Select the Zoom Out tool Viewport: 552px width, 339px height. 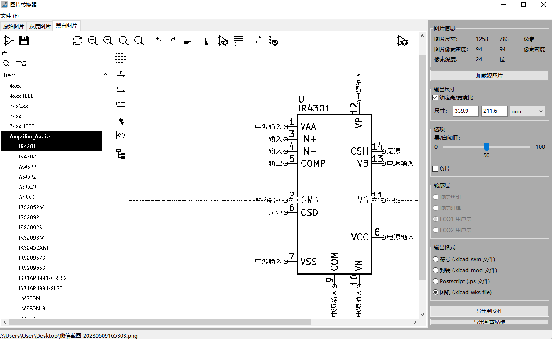point(108,41)
